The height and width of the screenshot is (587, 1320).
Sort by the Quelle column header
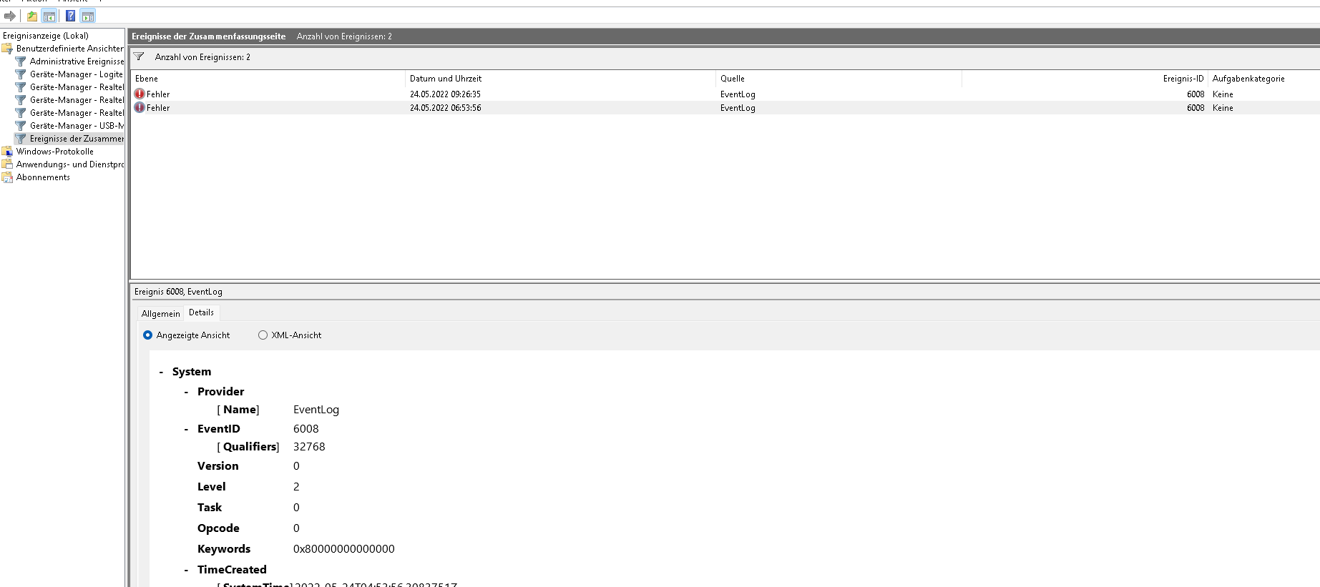tap(839, 79)
